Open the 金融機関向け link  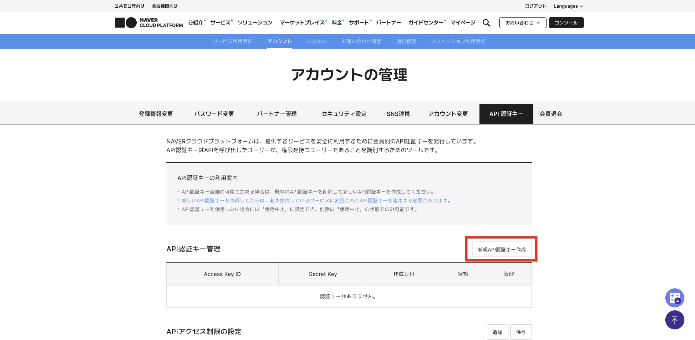165,6
